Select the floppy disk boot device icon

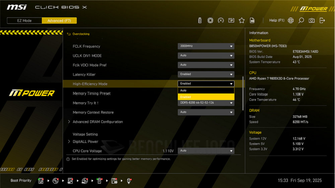(x=114, y=181)
